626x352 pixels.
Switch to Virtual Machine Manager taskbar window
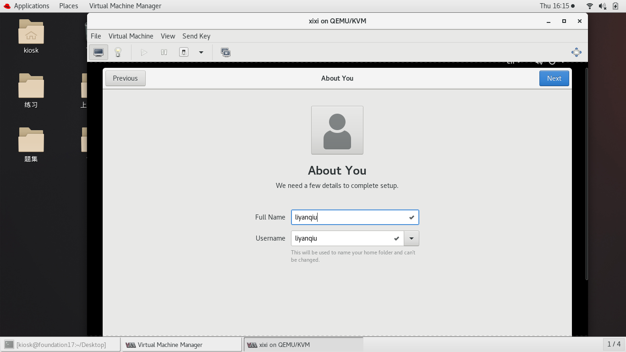[182, 345]
